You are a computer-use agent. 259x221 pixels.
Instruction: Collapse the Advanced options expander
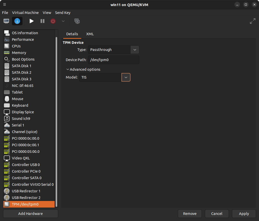coord(83,69)
